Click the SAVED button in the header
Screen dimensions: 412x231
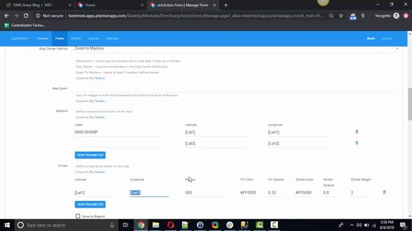(x=386, y=38)
